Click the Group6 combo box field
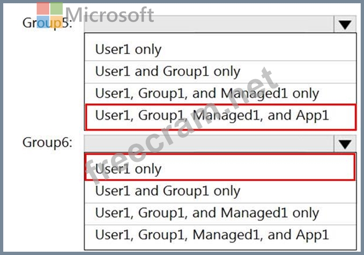Screen dimensions: 364x255 pos(209,144)
